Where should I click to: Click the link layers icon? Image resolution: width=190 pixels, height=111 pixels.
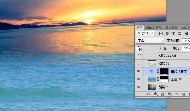click(148, 94)
